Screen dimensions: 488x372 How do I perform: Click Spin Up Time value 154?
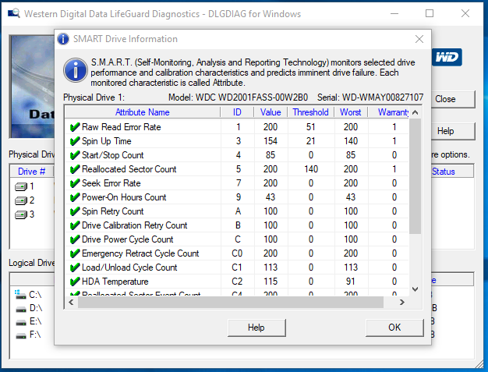click(x=271, y=141)
